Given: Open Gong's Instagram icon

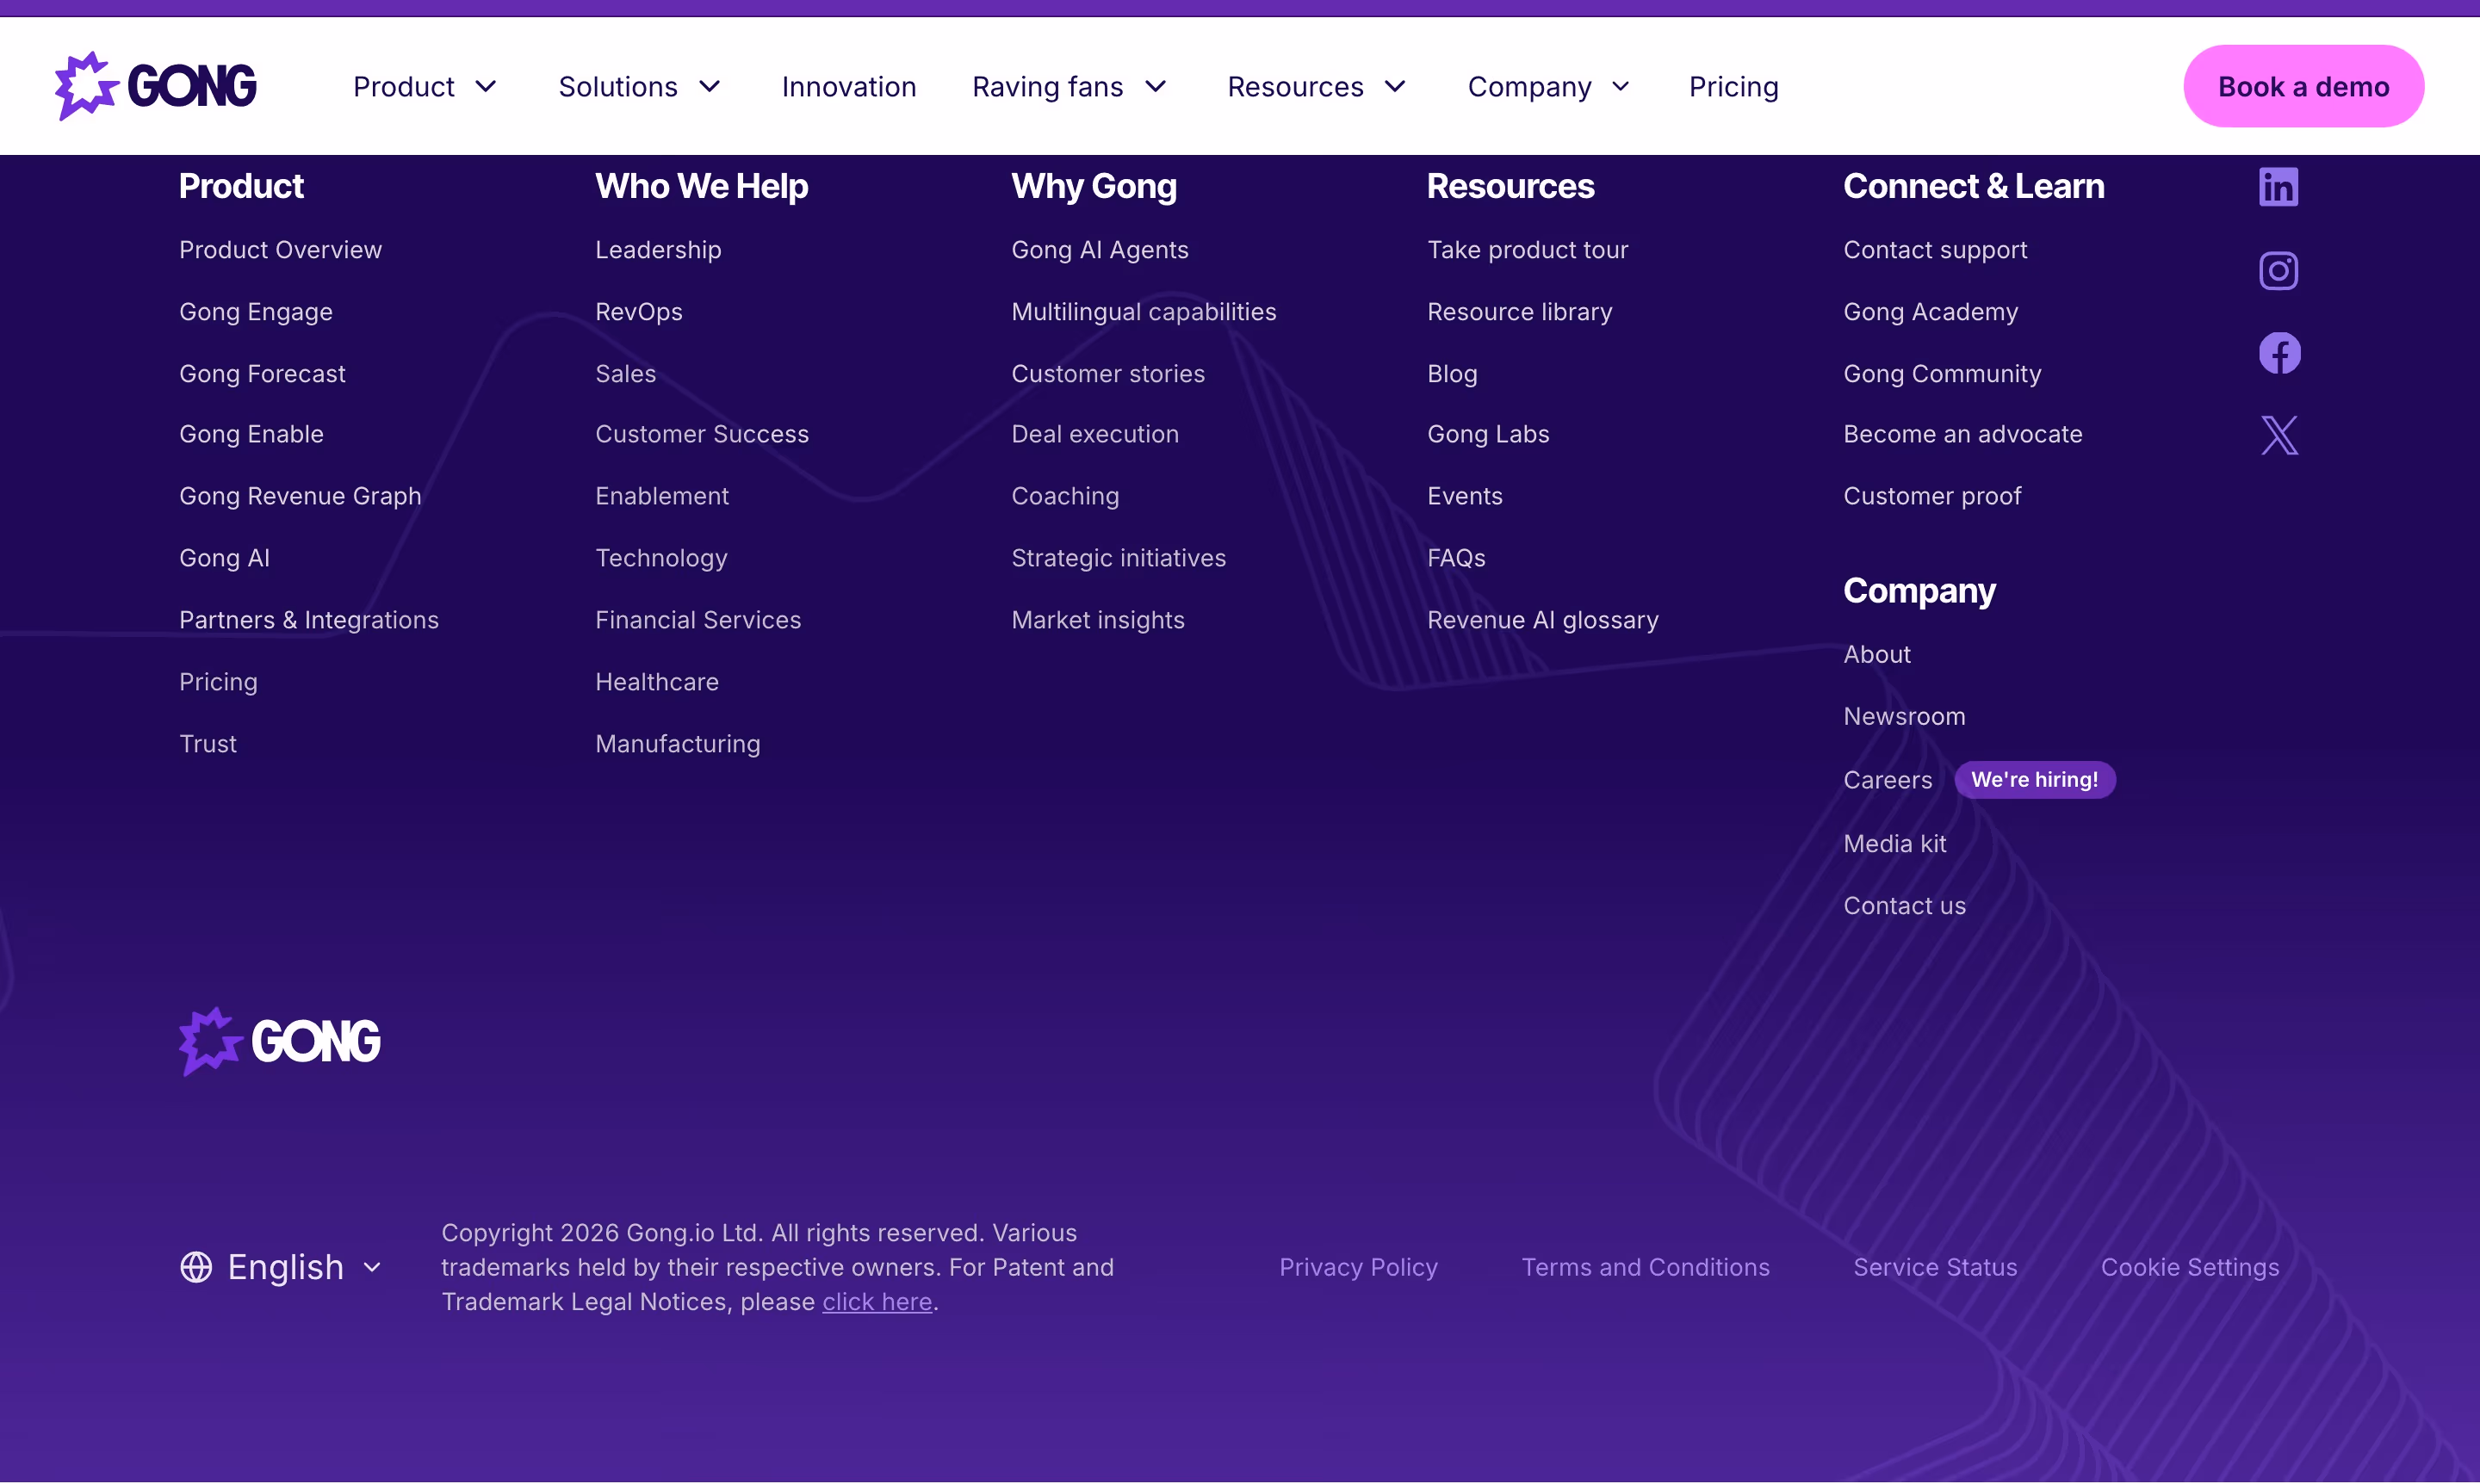Looking at the screenshot, I should 2278,270.
